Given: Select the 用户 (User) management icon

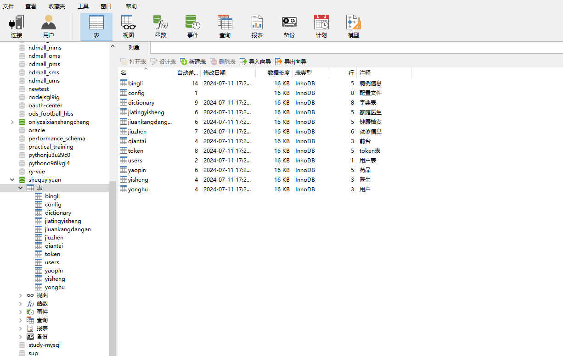Looking at the screenshot, I should click(49, 26).
